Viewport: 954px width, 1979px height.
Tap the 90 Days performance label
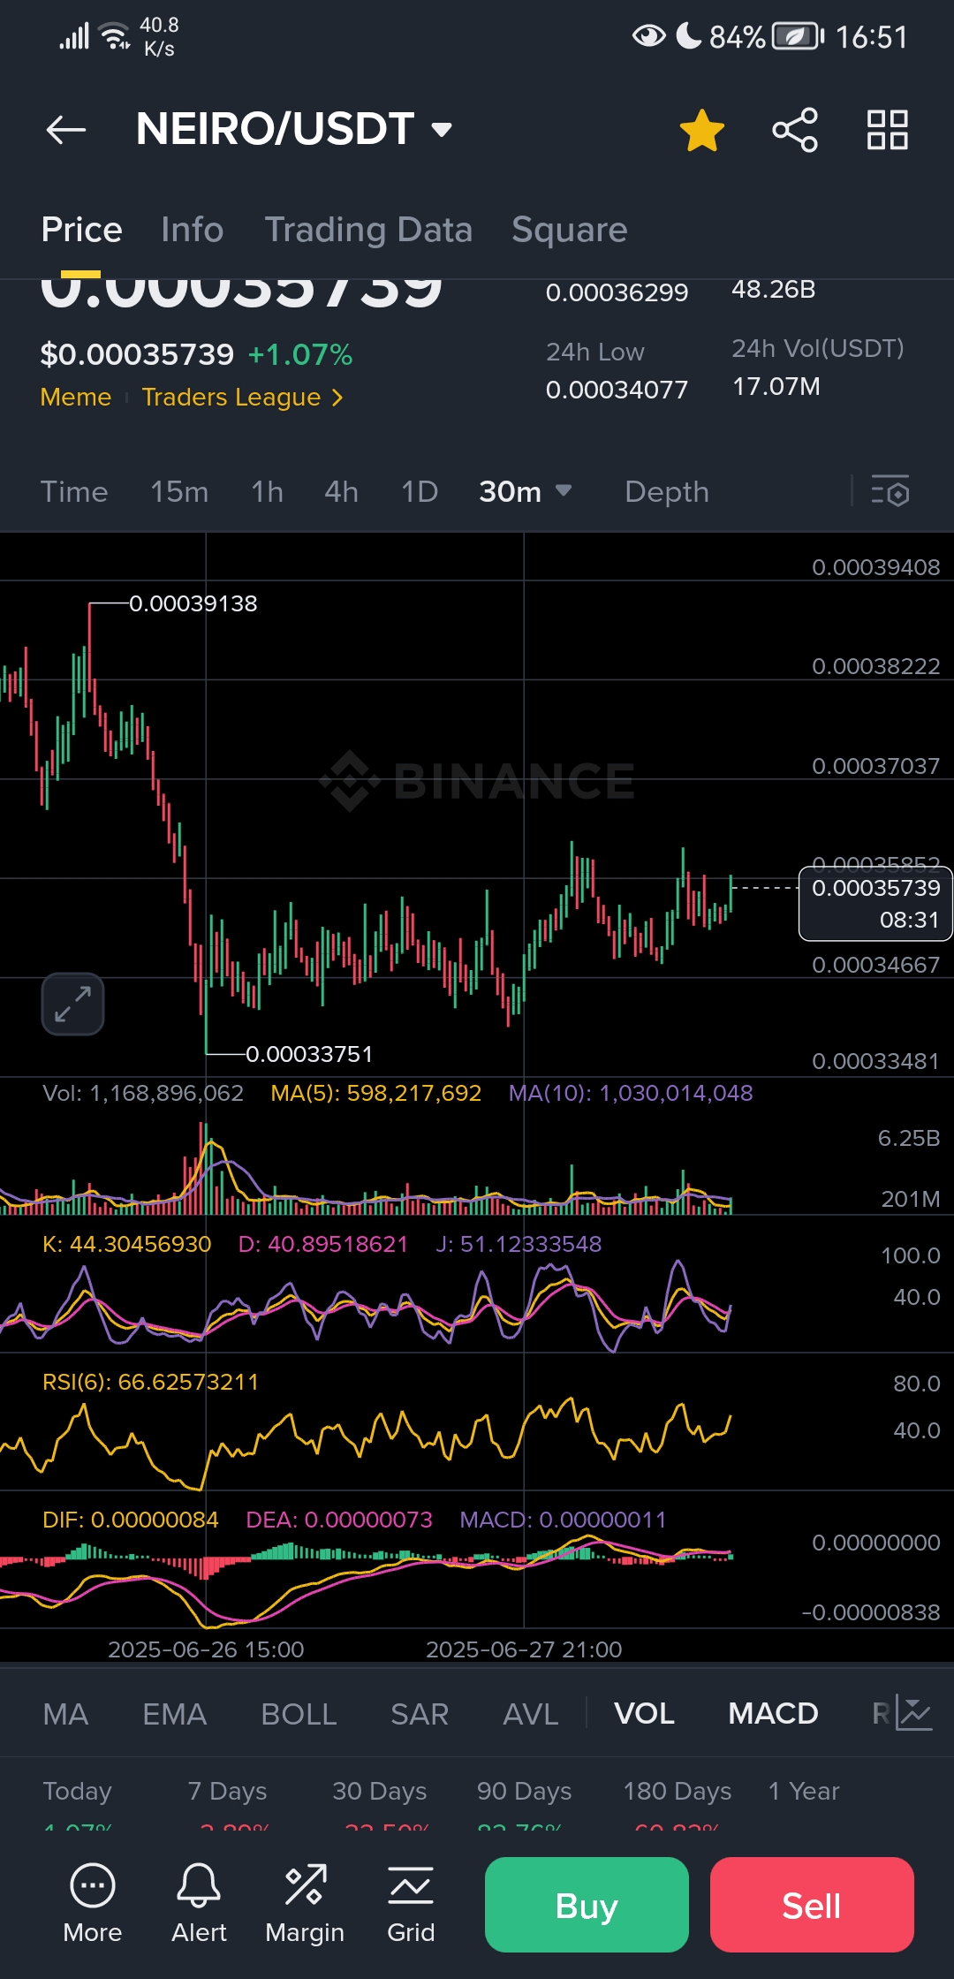point(525,1792)
